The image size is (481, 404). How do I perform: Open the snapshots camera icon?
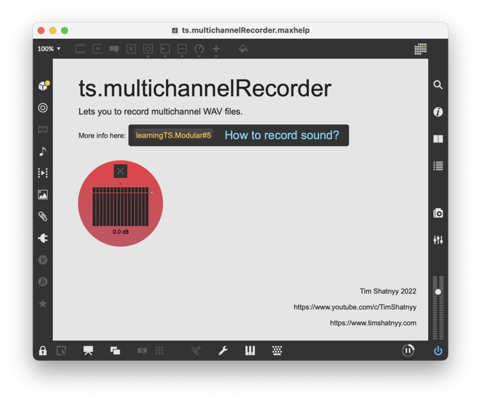click(438, 213)
